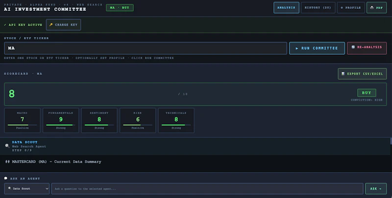Export report with PDF button
The width and height of the screenshot is (392, 198).
click(376, 8)
